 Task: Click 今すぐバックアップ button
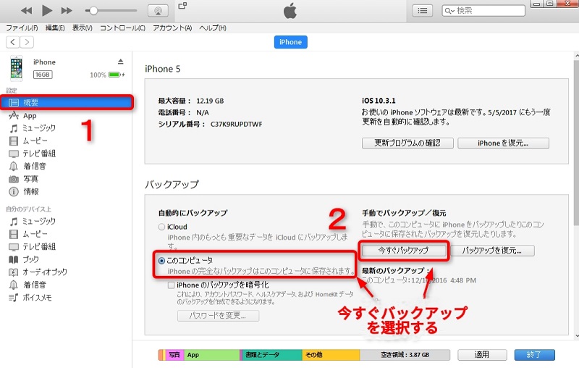(x=403, y=250)
